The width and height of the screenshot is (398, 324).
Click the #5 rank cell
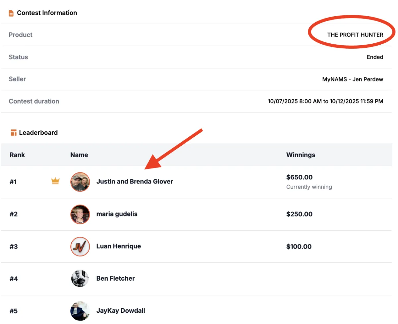click(14, 311)
